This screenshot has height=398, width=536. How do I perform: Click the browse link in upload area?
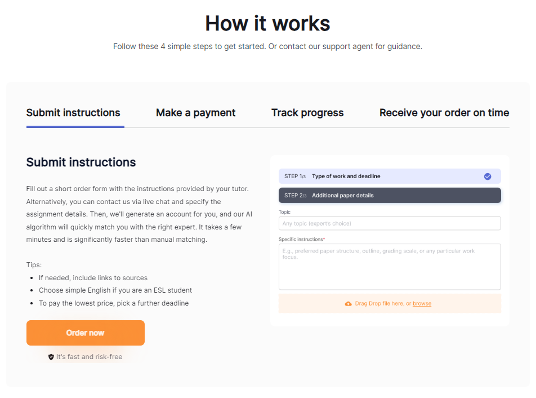(x=422, y=303)
